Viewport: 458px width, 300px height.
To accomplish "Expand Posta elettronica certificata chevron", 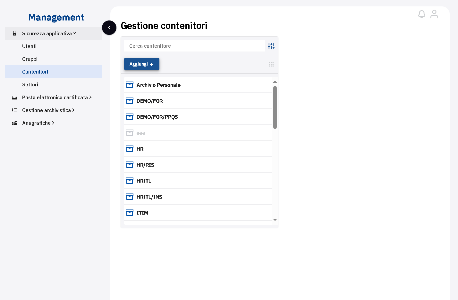I will [x=90, y=97].
